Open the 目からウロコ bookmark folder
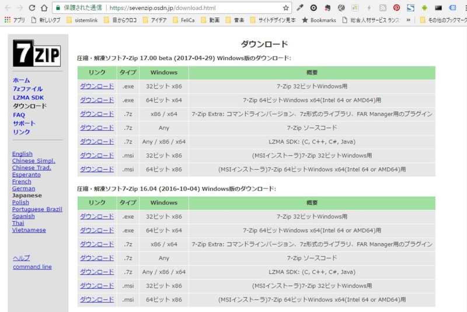The image size is (467, 312). tap(120, 20)
